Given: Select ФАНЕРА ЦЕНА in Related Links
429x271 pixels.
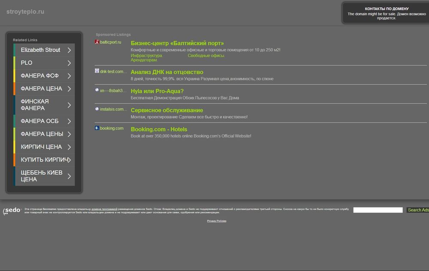Looking at the screenshot, I should coord(44,89).
